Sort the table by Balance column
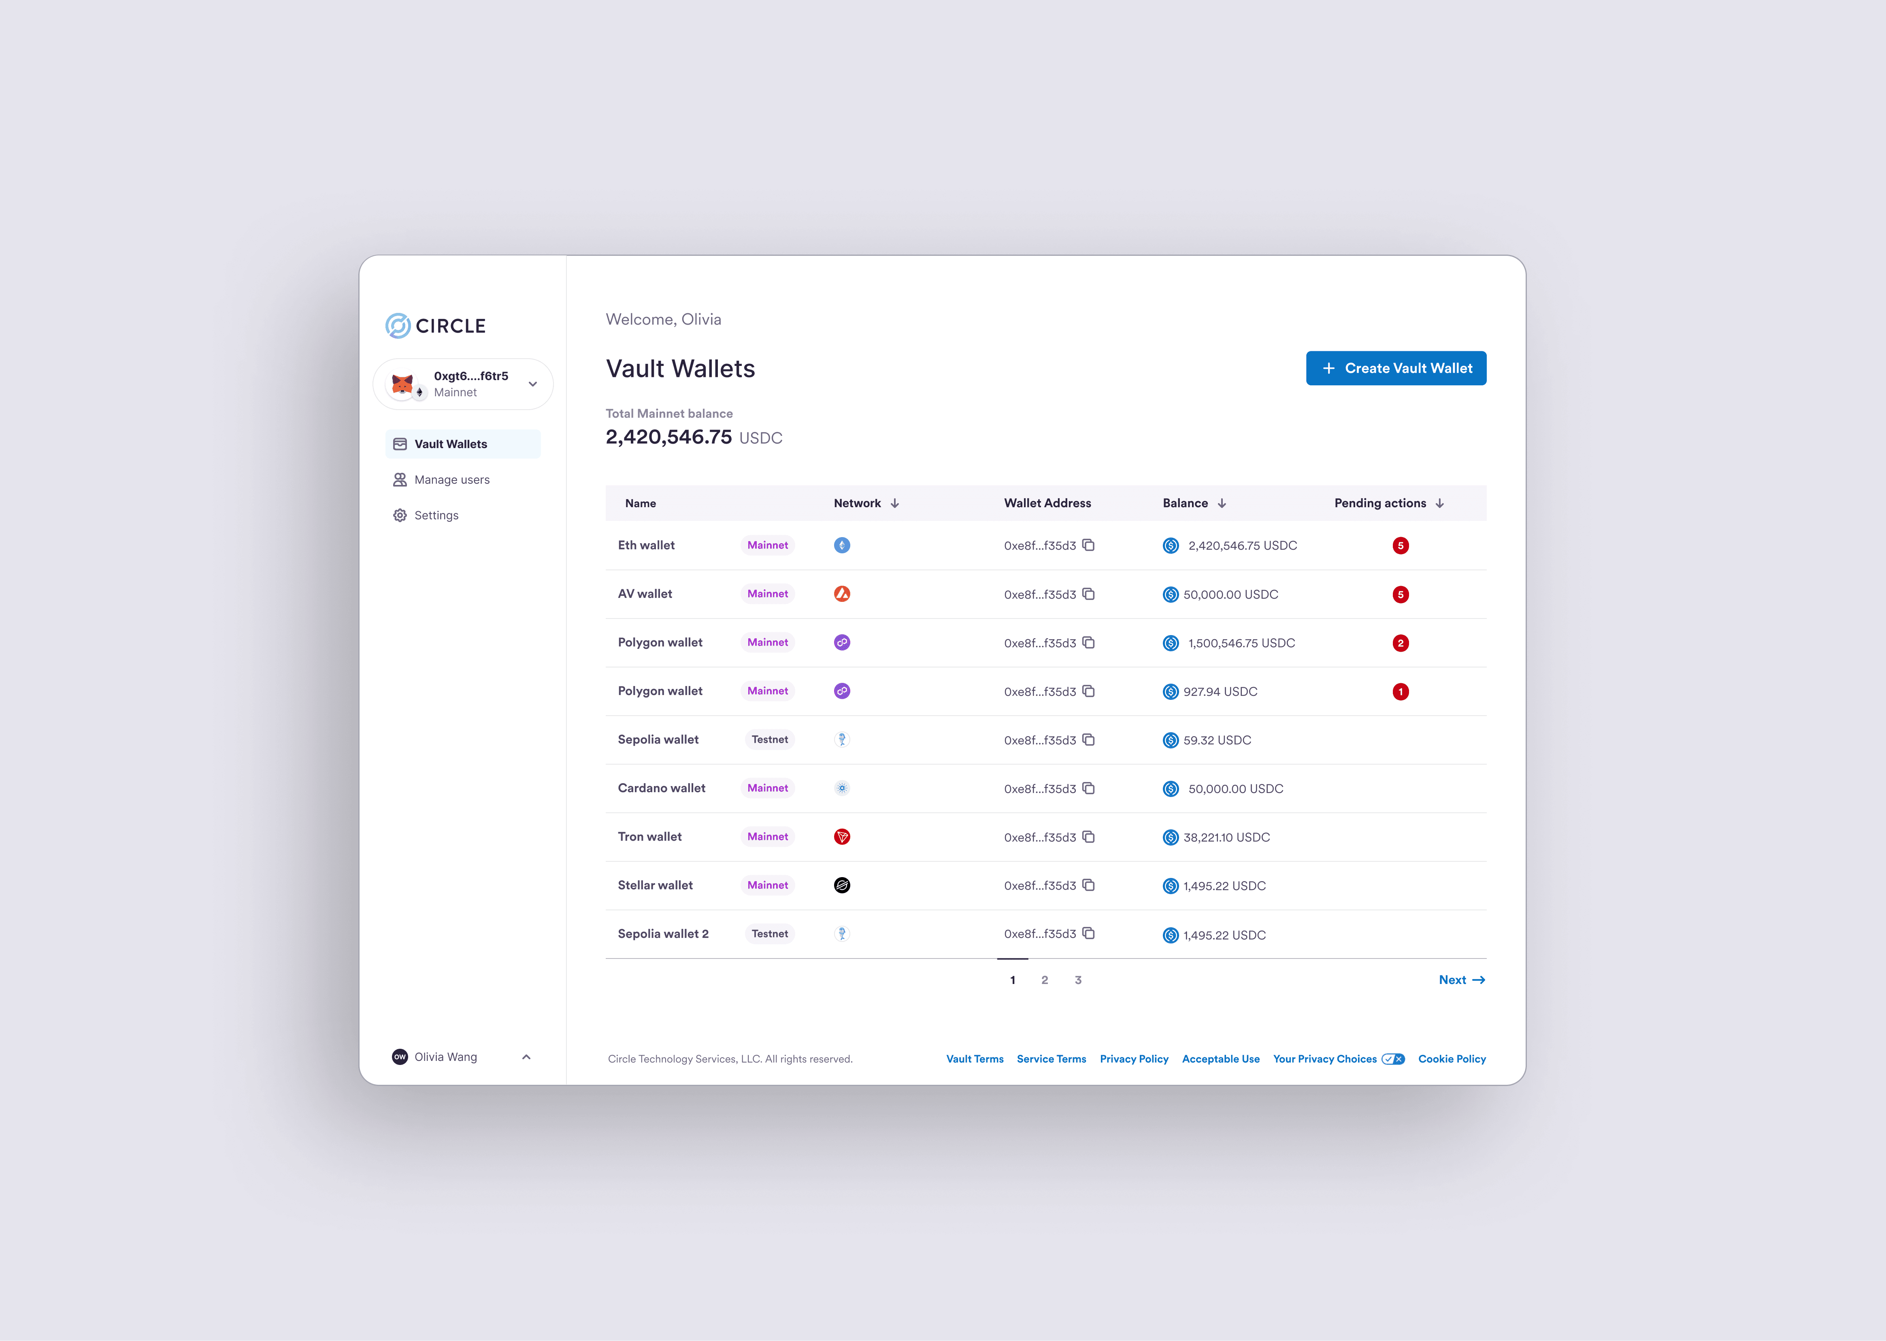 [x=1221, y=503]
